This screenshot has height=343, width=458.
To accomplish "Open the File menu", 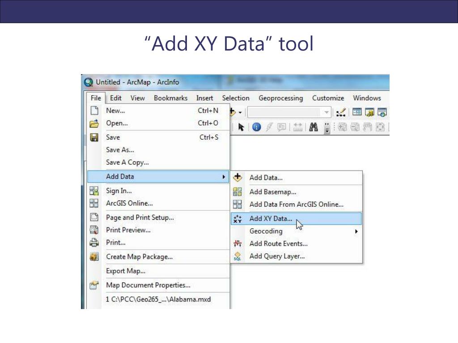I will 96,98.
